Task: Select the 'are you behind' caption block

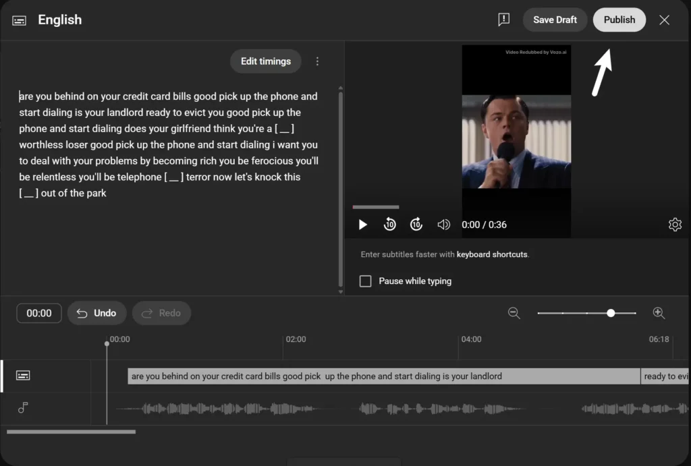Action: point(384,376)
